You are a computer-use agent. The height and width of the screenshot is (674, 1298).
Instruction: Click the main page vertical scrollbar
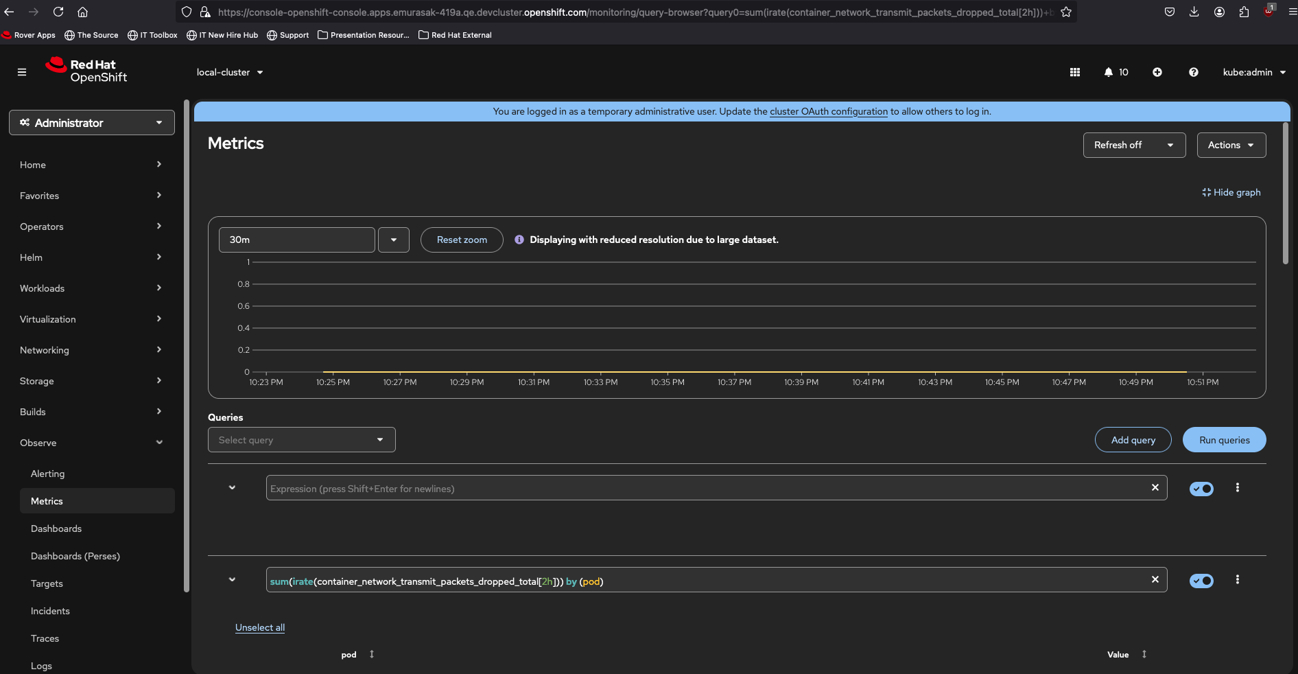click(1286, 194)
